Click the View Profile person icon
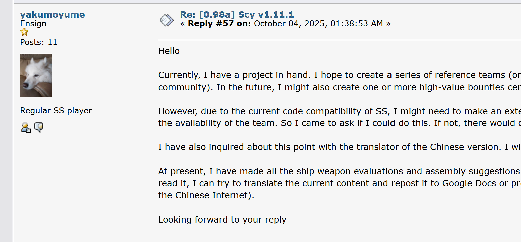Screen dimensions: 521x242 [x=26, y=127]
